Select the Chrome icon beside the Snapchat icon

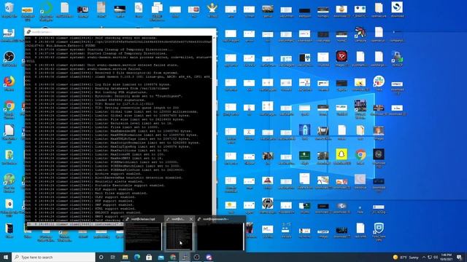point(360,156)
